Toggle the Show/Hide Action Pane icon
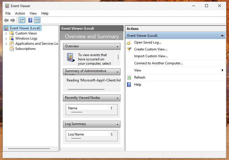This screenshot has height=160, width=229. click(37, 20)
